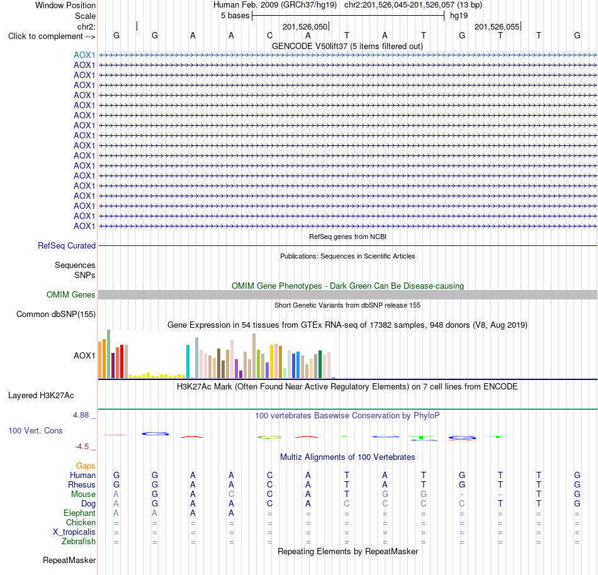Click the gray OMIM Genes bar item
The height and width of the screenshot is (575, 598).
coord(347,294)
